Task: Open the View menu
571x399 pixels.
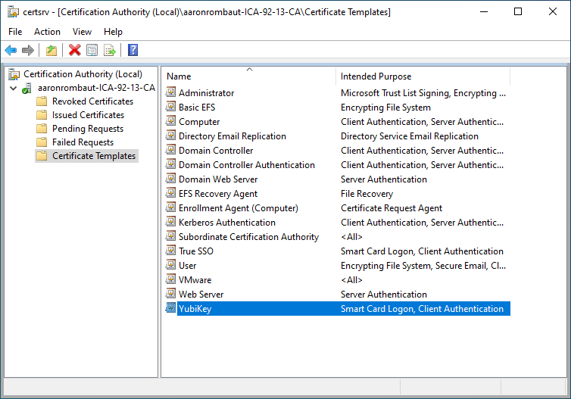Action: (x=82, y=32)
